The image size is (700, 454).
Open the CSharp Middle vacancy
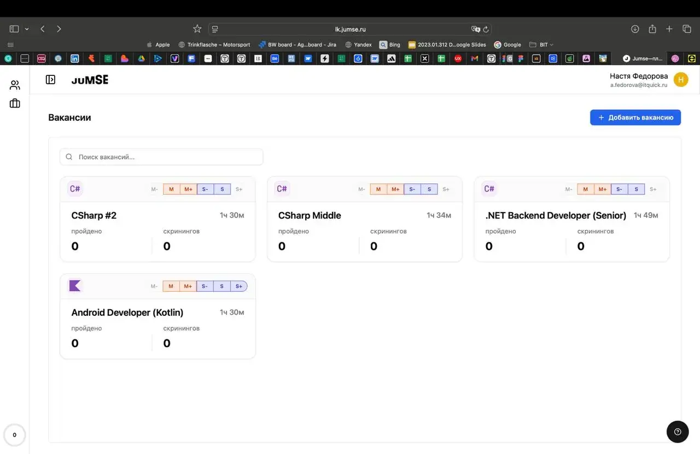pos(365,219)
